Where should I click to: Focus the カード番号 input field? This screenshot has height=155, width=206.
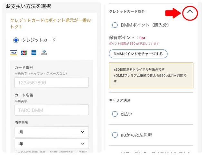(51, 82)
